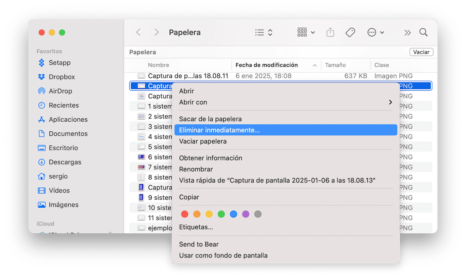Choose Sacar de la papelera
This screenshot has width=466, height=277.
tap(286, 119)
